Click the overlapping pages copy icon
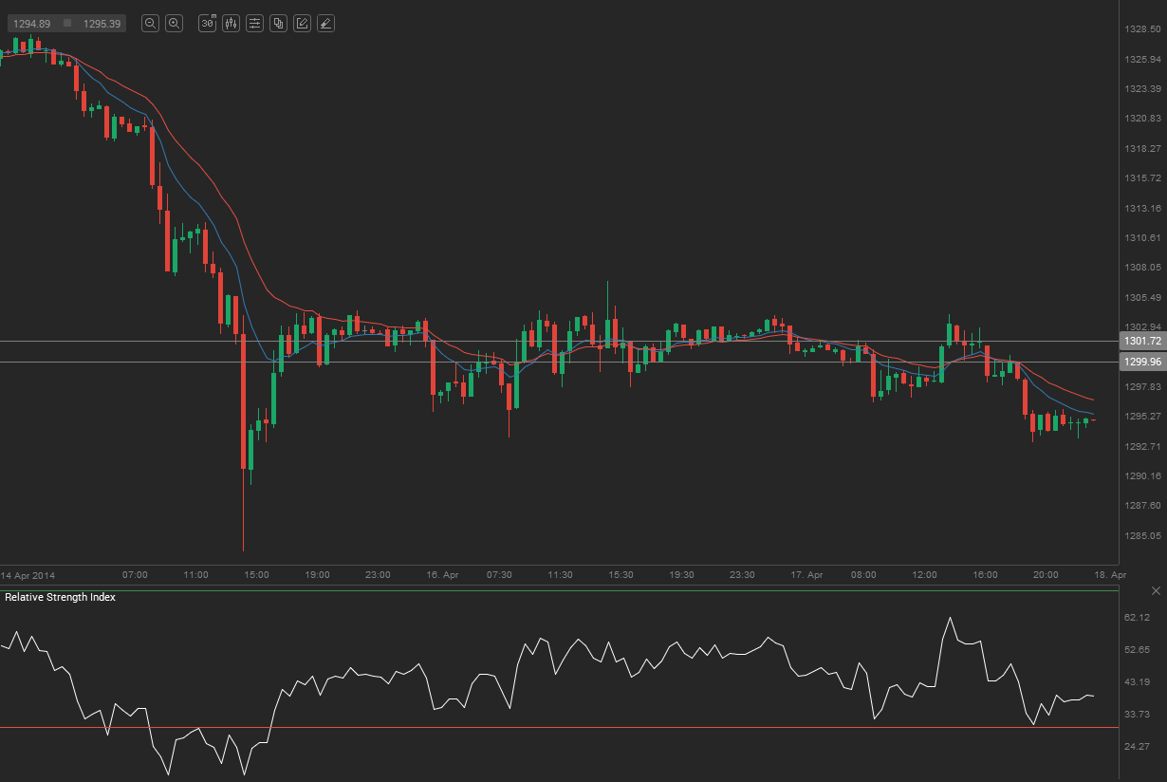The width and height of the screenshot is (1167, 782). pos(278,24)
